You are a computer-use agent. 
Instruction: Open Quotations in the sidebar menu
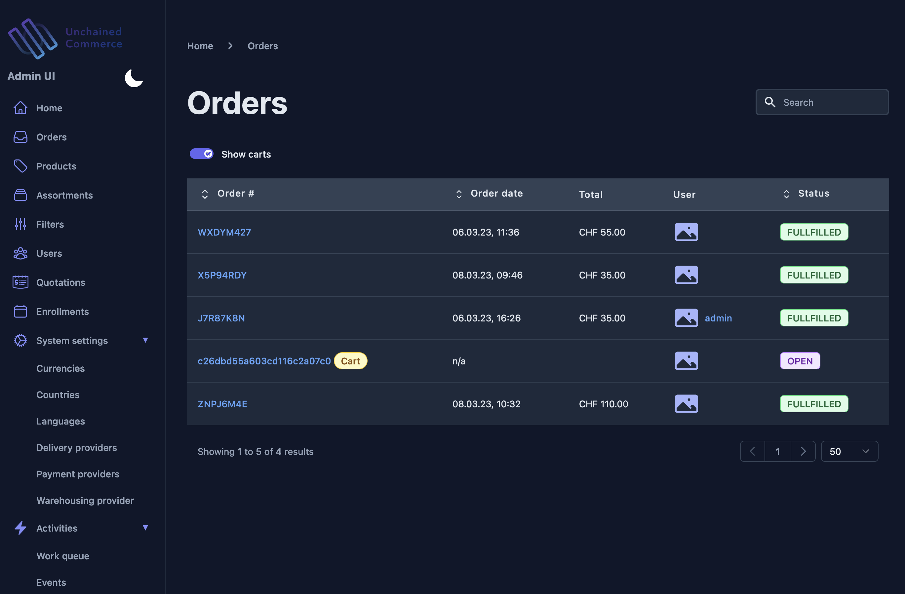[60, 282]
